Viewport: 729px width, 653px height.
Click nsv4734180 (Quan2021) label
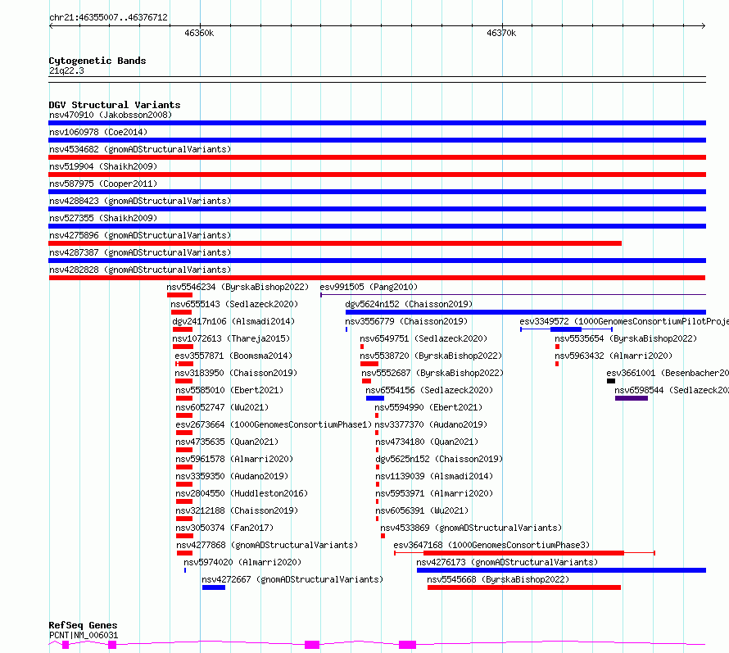point(427,442)
